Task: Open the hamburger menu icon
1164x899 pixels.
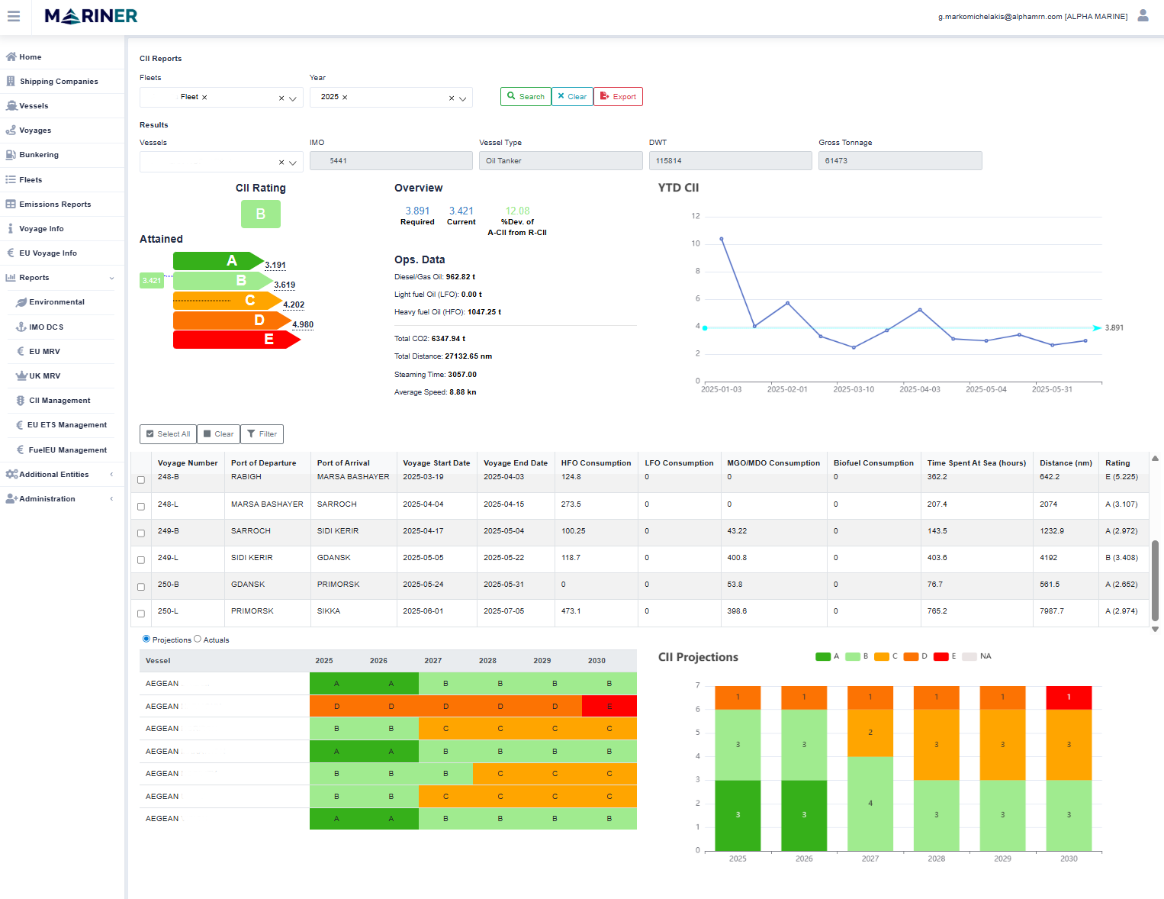Action: pos(14,16)
